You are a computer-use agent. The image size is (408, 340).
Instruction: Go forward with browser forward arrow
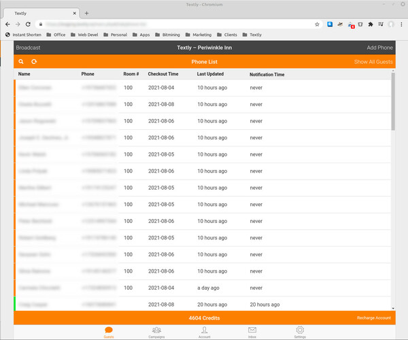pyautogui.click(x=18, y=24)
